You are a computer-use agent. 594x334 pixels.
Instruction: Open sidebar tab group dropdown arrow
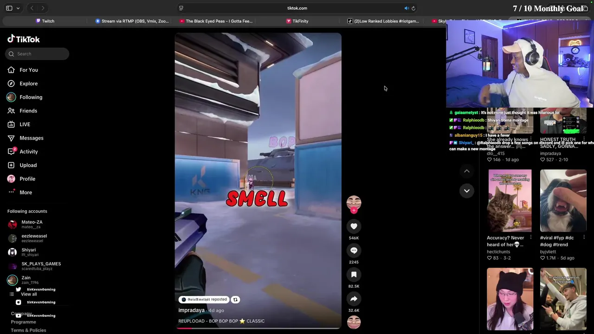coord(18,8)
